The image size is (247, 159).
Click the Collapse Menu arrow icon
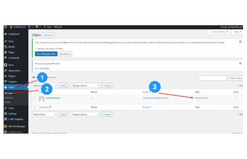(6, 132)
